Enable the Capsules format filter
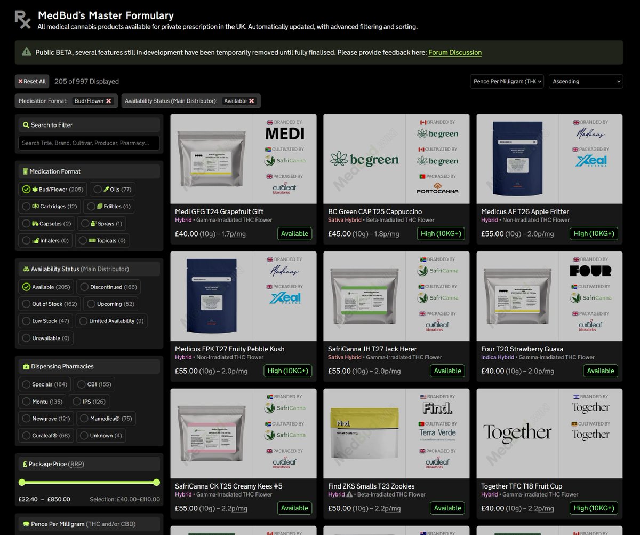The image size is (640, 535). click(47, 223)
